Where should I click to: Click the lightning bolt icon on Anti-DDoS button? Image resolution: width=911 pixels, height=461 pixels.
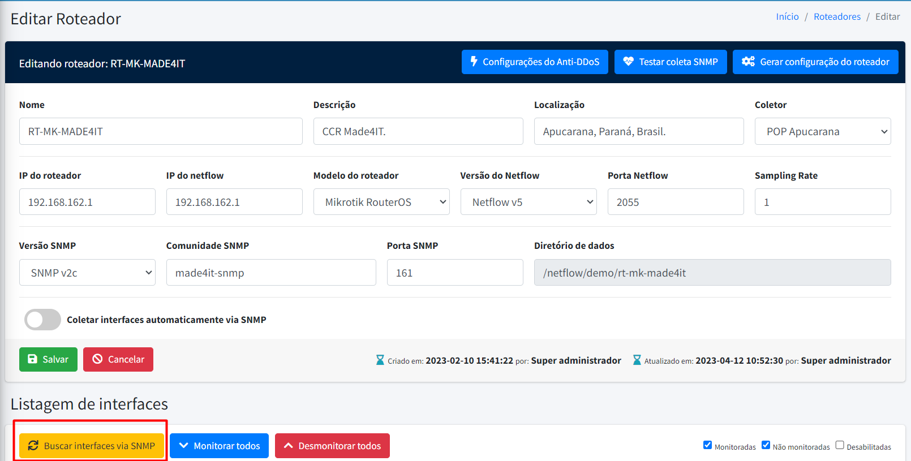(474, 62)
